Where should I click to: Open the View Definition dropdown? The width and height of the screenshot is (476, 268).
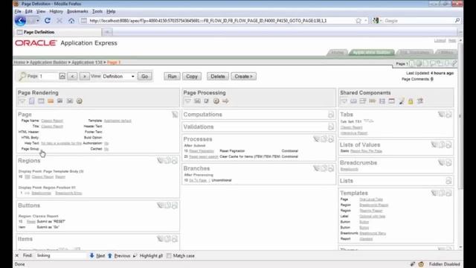pyautogui.click(x=119, y=76)
